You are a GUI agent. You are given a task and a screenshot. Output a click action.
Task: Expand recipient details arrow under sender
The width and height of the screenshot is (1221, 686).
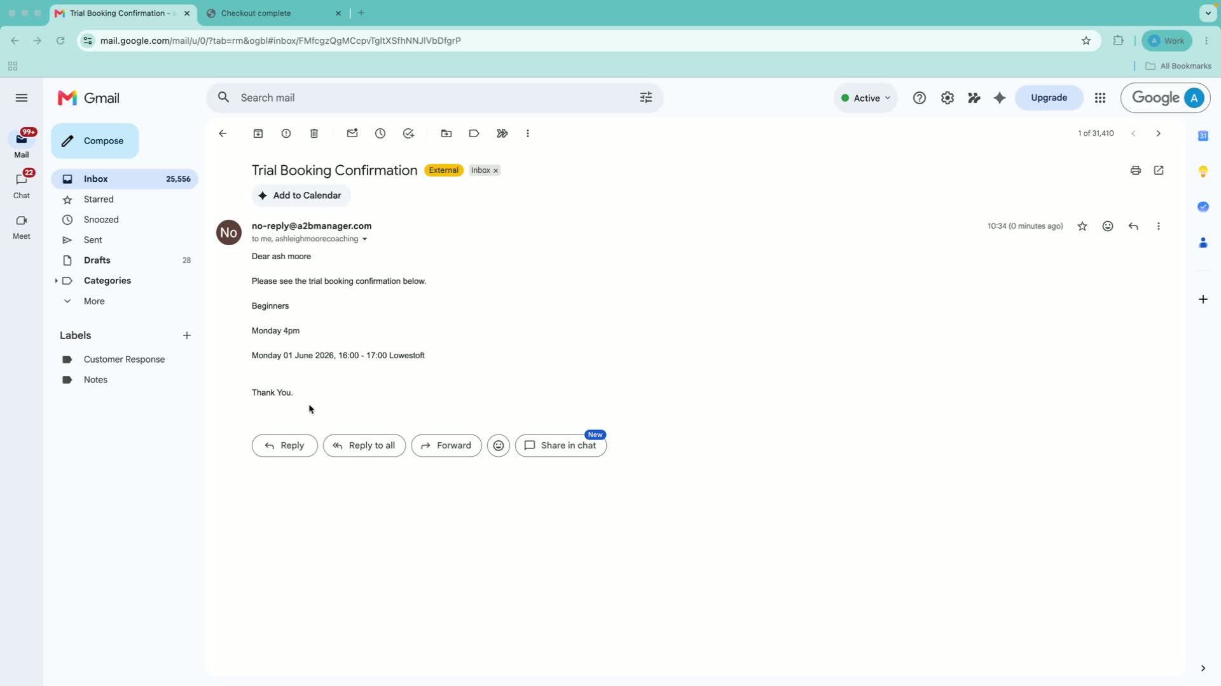364,239
